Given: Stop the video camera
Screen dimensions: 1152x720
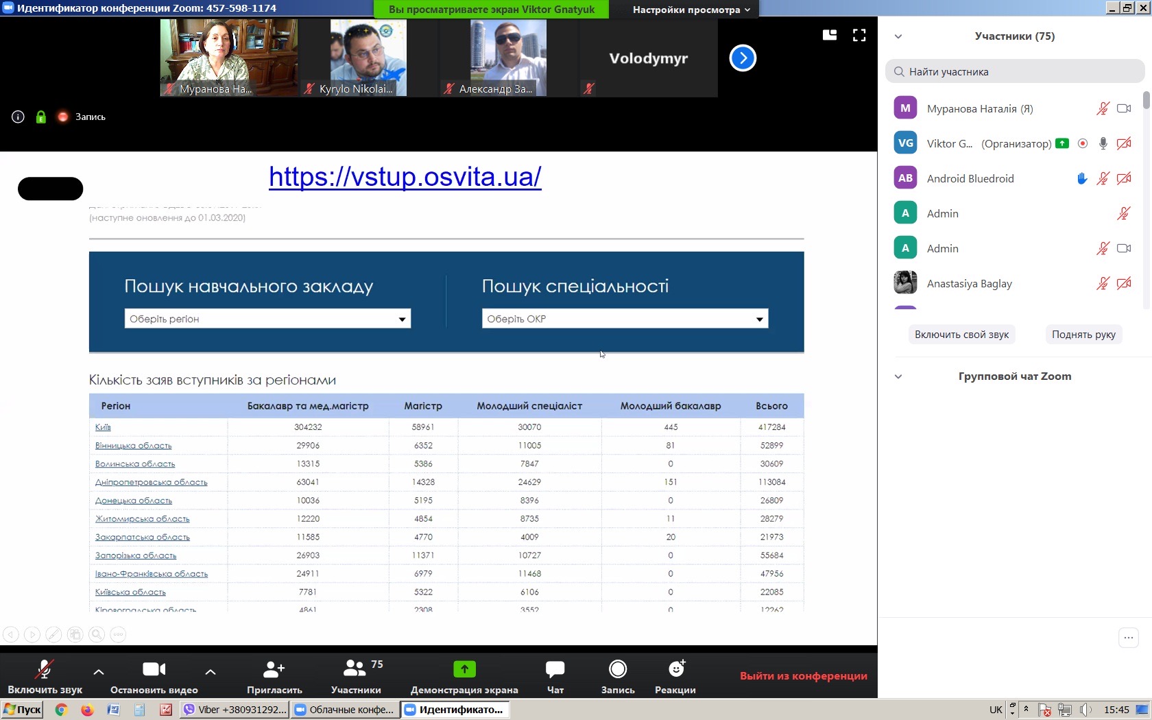Looking at the screenshot, I should pyautogui.click(x=154, y=669).
